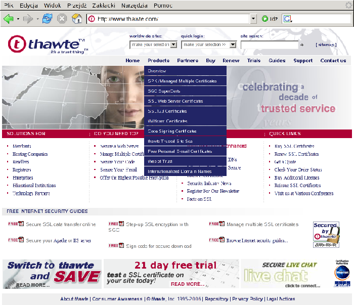
Task: Click the Support navigation link
Action: (x=303, y=61)
